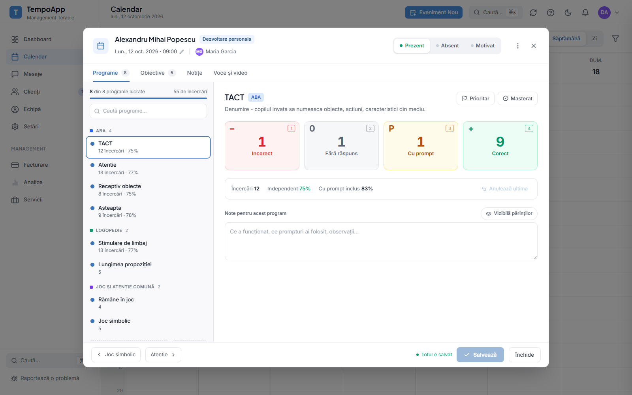This screenshot has width=632, height=395.
Task: Click the Salvează button
Action: coord(480,355)
